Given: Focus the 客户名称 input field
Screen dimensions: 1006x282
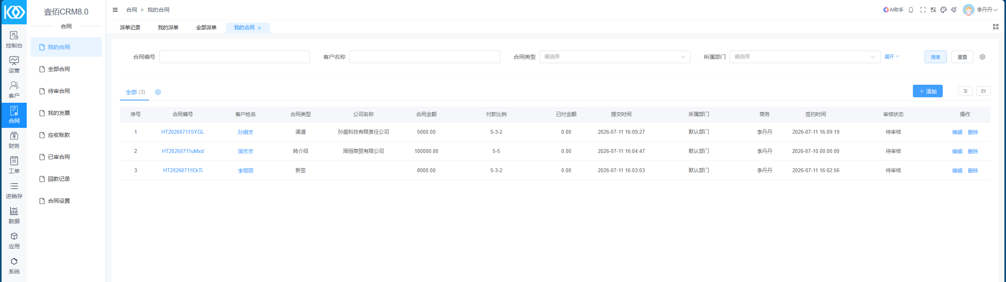Looking at the screenshot, I should click(425, 57).
